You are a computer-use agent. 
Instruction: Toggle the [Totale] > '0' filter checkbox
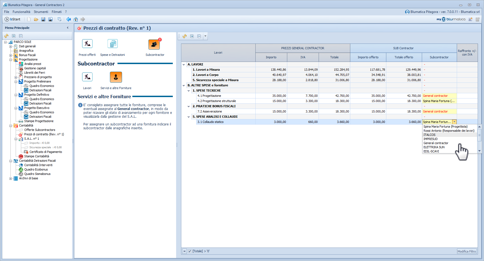[190, 251]
